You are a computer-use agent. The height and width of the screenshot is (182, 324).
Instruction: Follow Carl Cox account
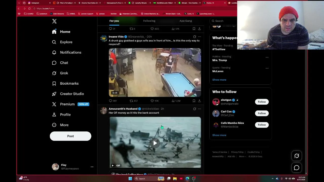coord(262,113)
